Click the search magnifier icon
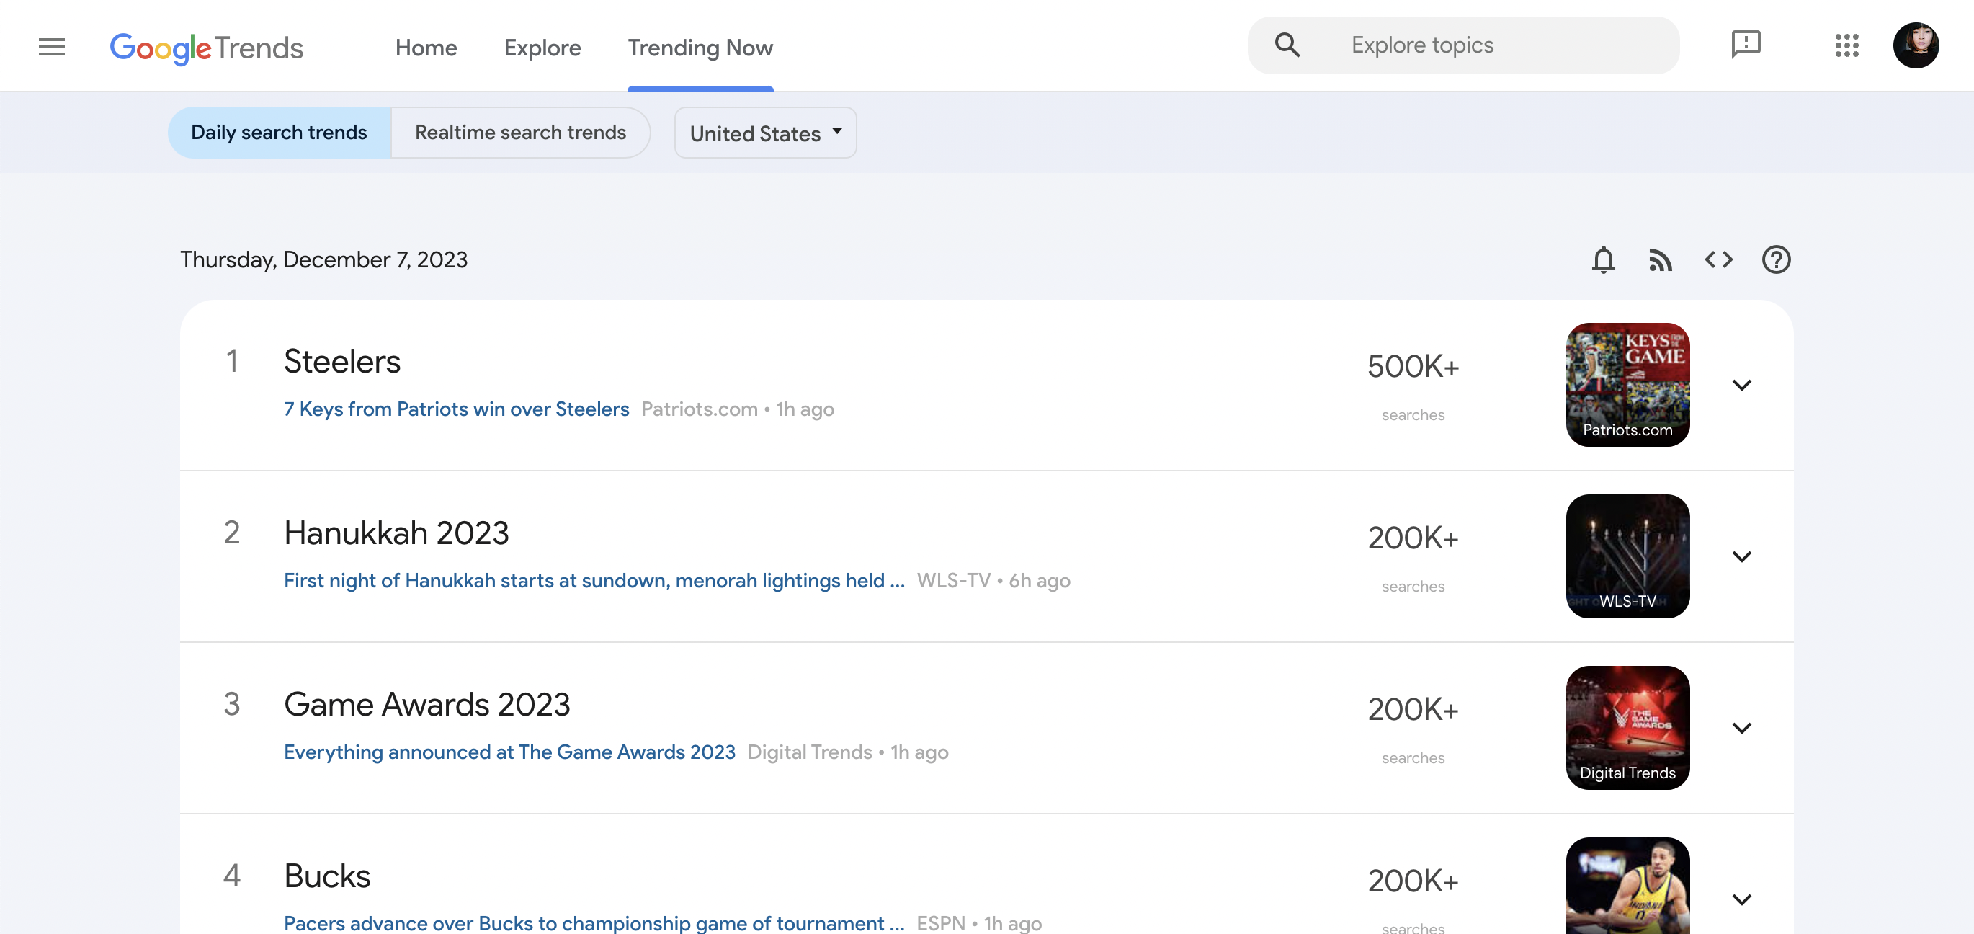The height and width of the screenshot is (934, 1974). click(x=1287, y=45)
